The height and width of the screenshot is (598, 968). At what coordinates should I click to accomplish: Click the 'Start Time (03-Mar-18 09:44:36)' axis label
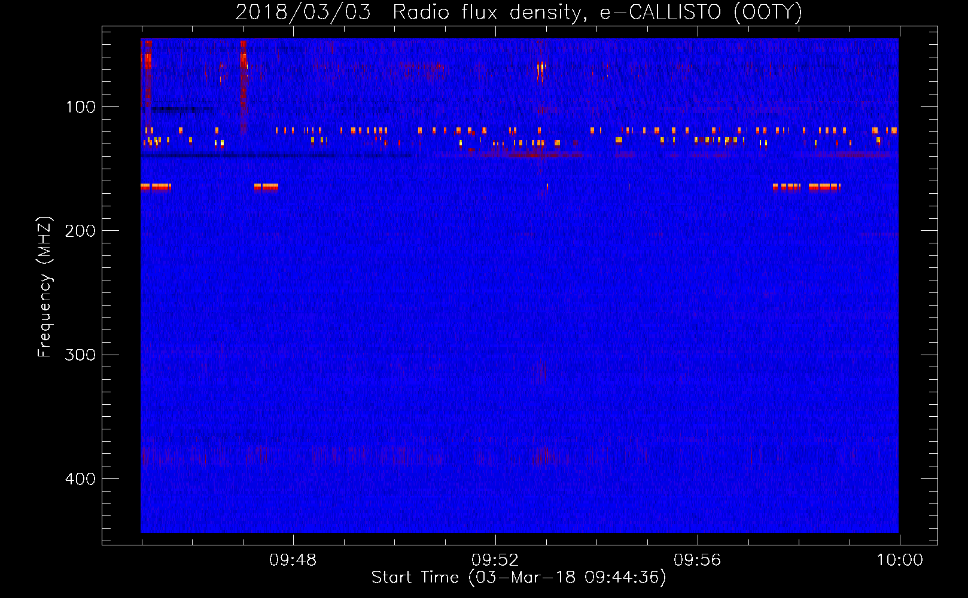(x=519, y=578)
